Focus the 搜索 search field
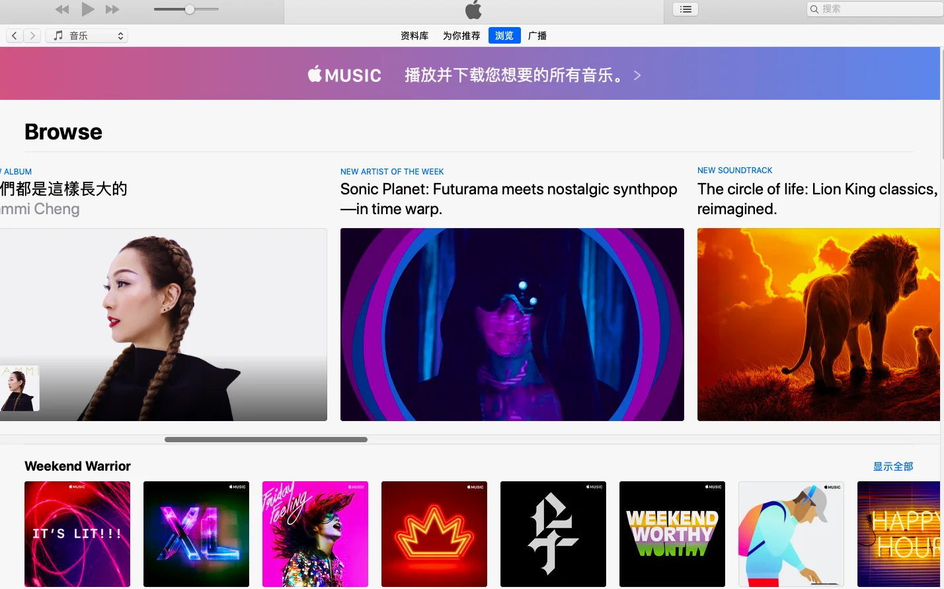944x589 pixels. pyautogui.click(x=875, y=9)
